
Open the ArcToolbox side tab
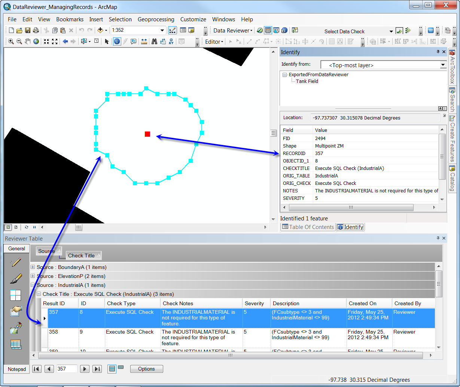tap(452, 68)
